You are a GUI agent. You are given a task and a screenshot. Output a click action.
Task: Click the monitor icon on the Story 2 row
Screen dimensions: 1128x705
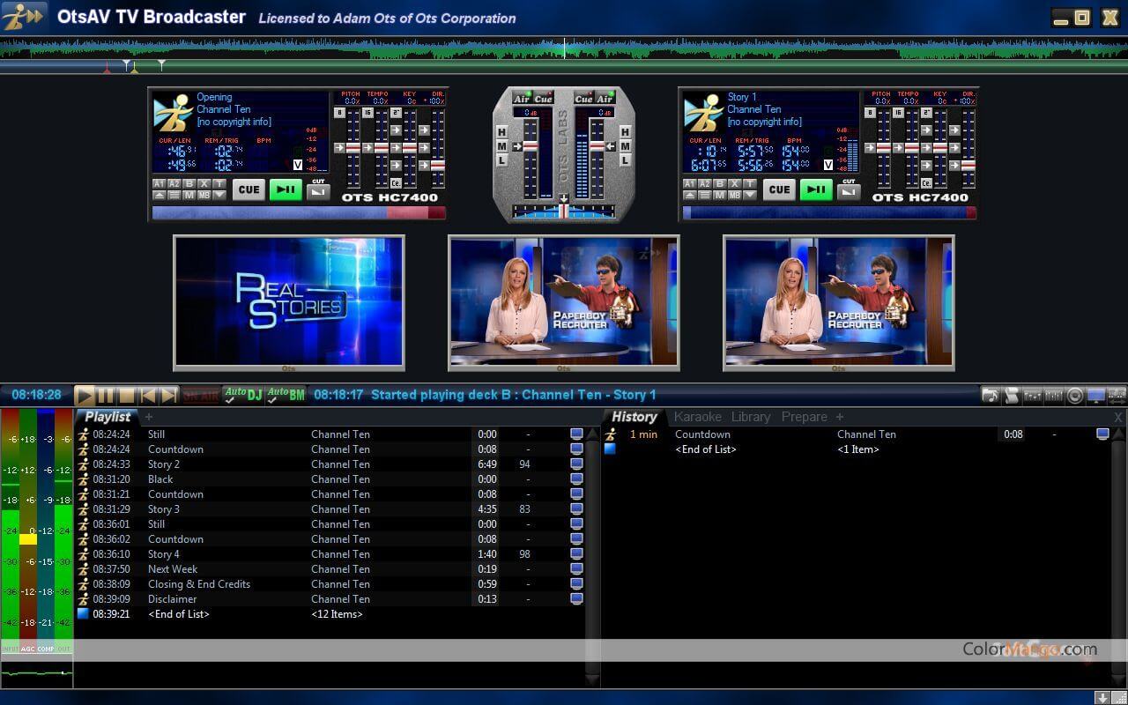576,464
